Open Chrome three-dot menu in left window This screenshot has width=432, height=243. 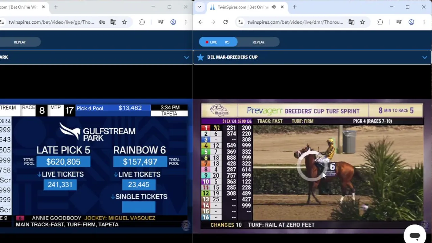[x=186, y=22]
